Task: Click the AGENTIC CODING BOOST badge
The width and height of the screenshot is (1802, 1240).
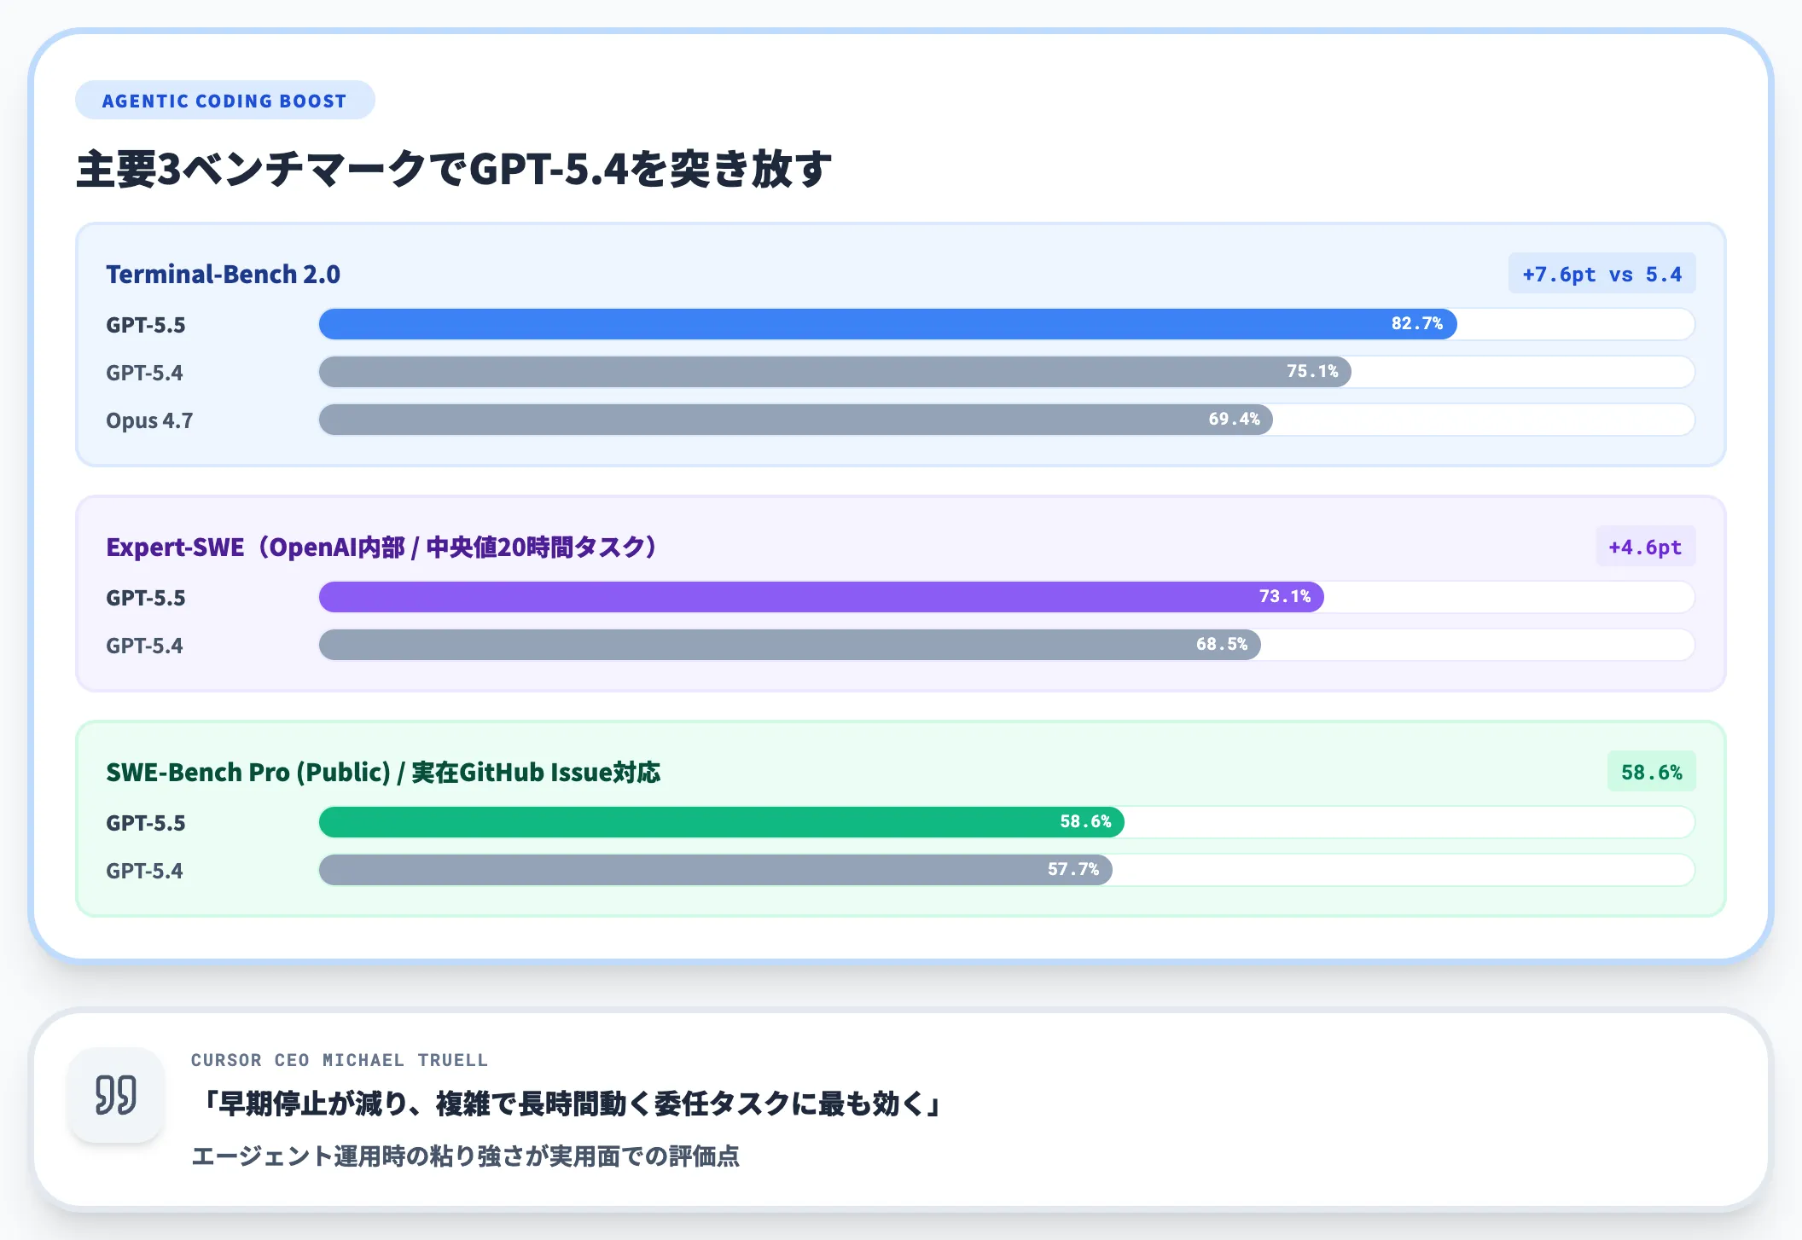Action: [224, 100]
